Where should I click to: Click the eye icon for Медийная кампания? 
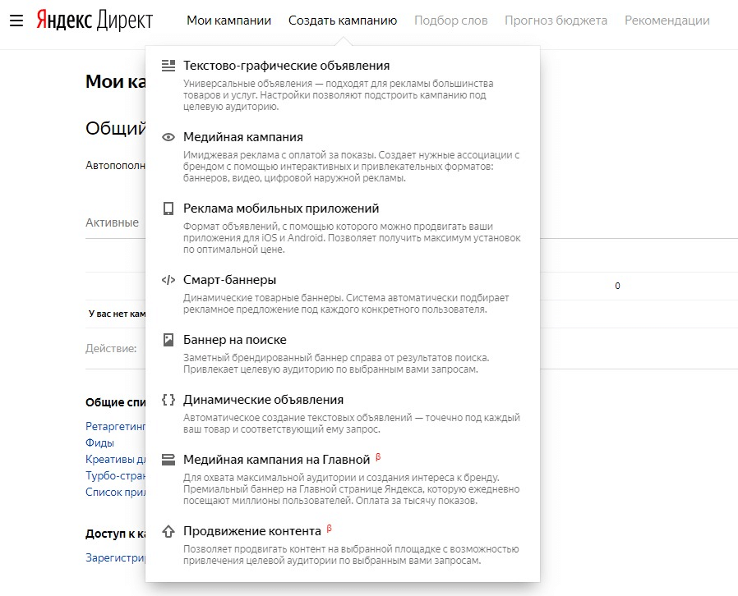point(168,137)
